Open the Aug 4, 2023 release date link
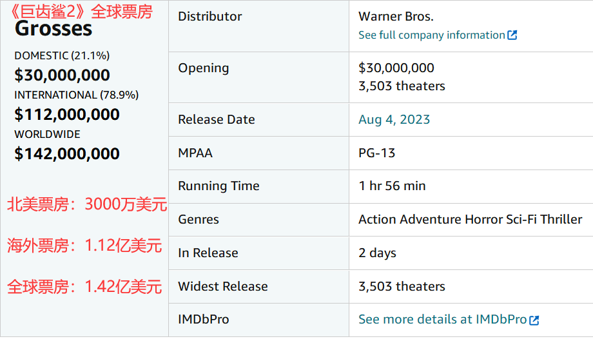This screenshot has width=593, height=339. [x=394, y=120]
